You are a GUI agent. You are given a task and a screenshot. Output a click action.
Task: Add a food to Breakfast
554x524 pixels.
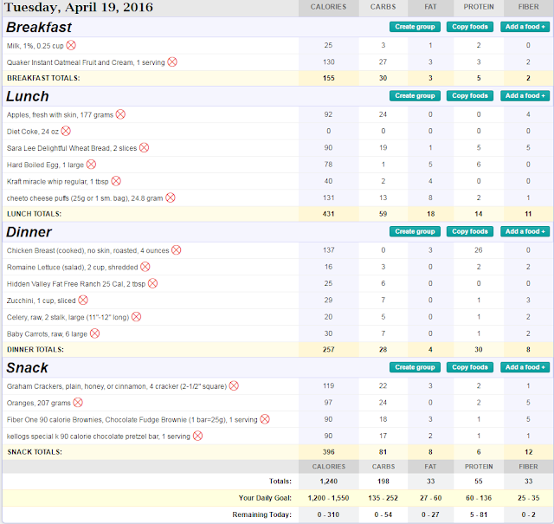coord(525,27)
